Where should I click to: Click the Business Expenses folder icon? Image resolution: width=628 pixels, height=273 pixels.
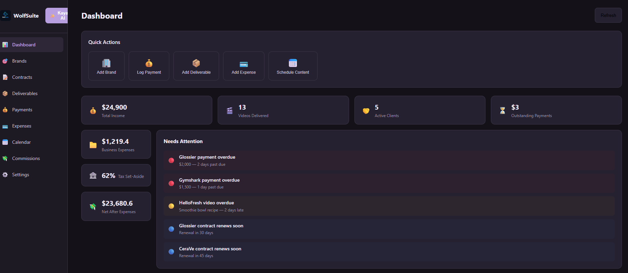click(93, 145)
